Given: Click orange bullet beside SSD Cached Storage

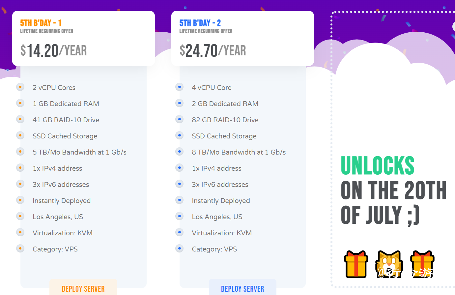Looking at the screenshot, I should tap(20, 135).
